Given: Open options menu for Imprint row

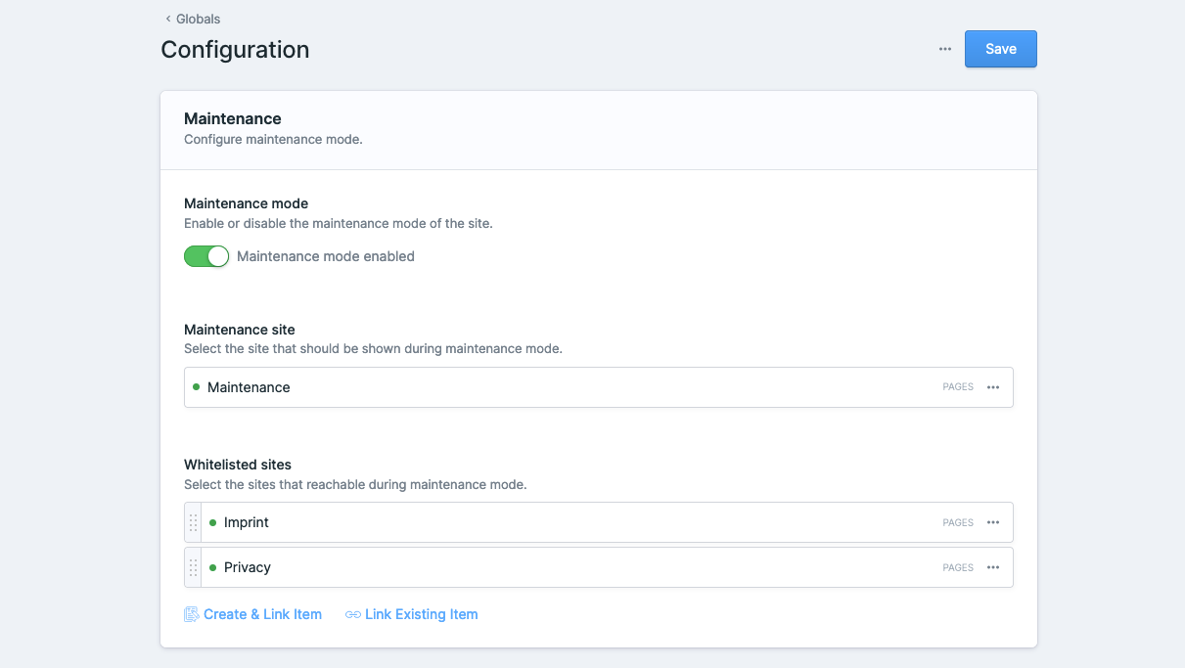Looking at the screenshot, I should coord(993,522).
